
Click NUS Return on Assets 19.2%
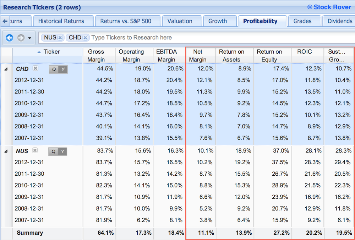pos(242,162)
